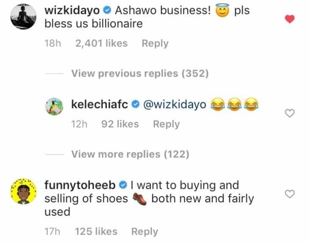Expand View more replies (122)
This screenshot has height=244, width=309.
point(130,154)
